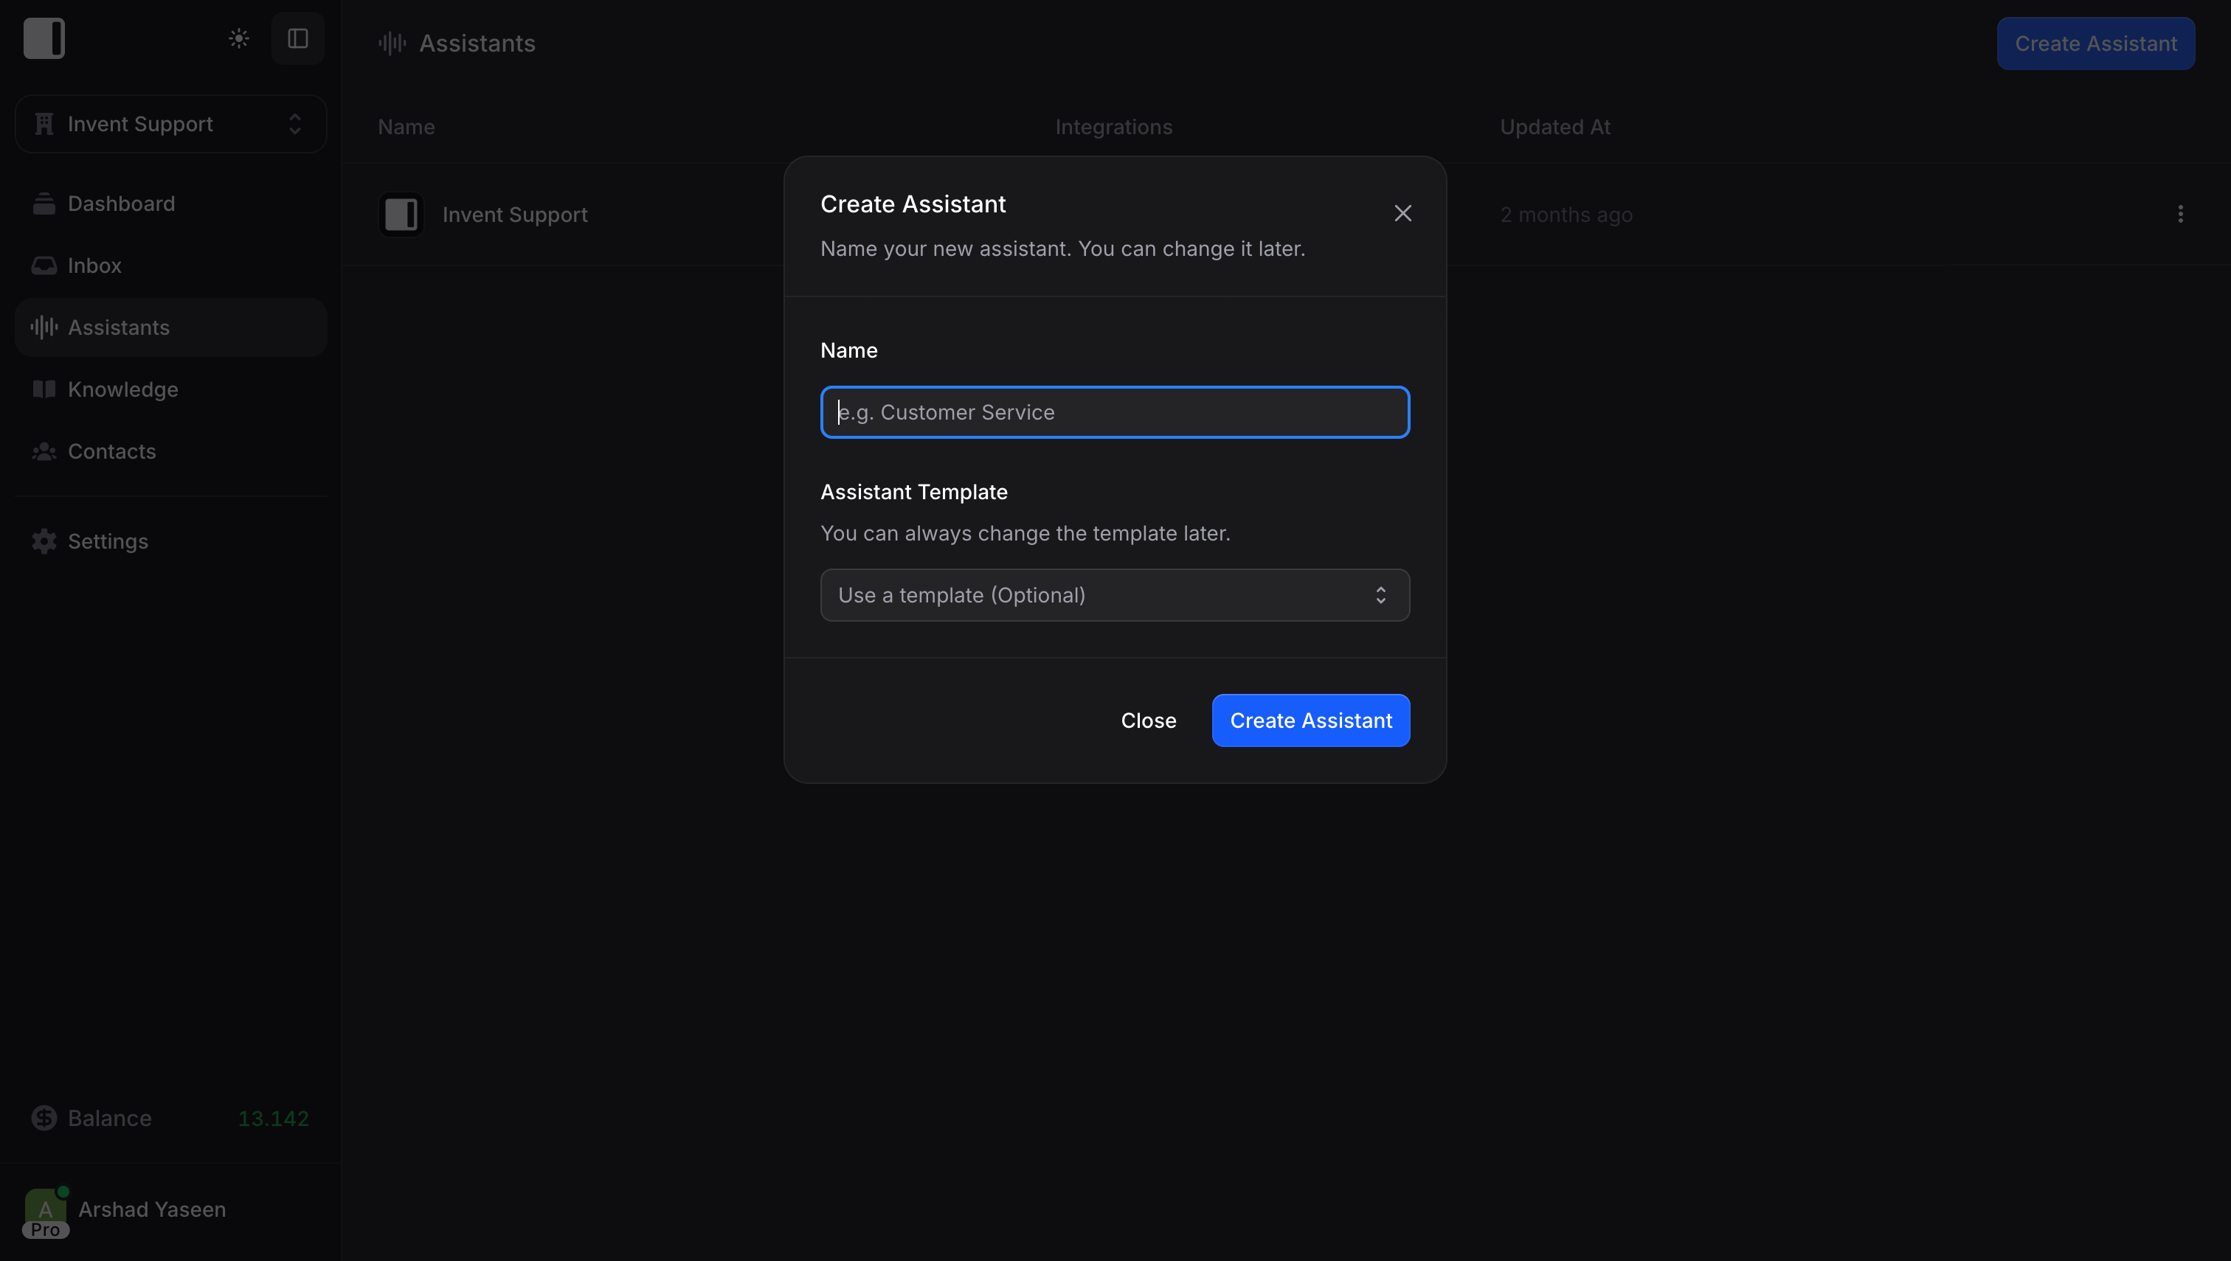Open Knowledge from the sidebar icon
The image size is (2231, 1261).
tap(44, 389)
